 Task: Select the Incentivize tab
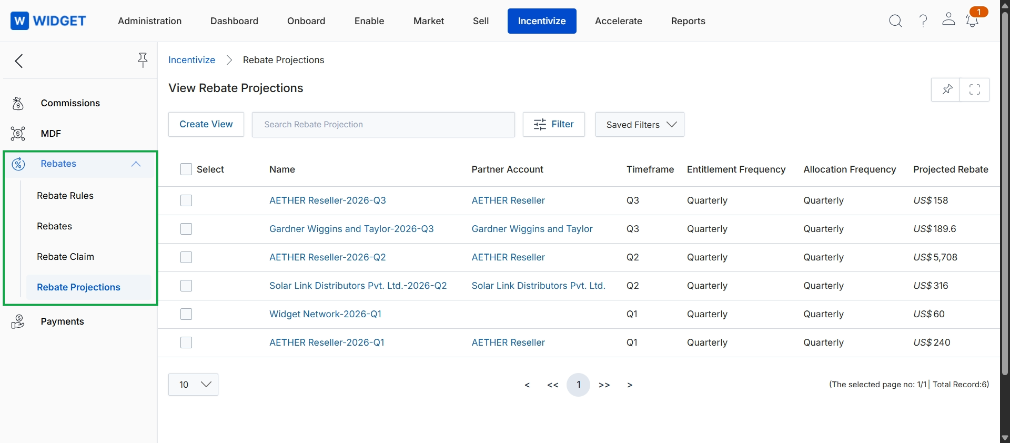[x=542, y=21]
